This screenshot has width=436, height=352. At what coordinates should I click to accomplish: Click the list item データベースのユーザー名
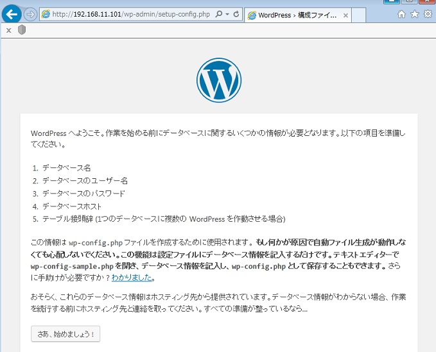coord(85,181)
